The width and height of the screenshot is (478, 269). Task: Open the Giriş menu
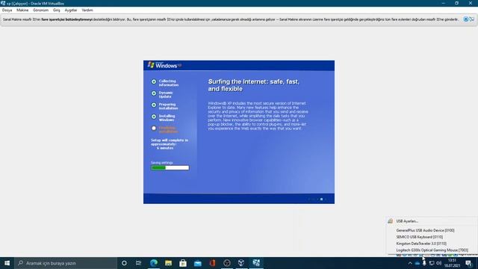pos(57,10)
